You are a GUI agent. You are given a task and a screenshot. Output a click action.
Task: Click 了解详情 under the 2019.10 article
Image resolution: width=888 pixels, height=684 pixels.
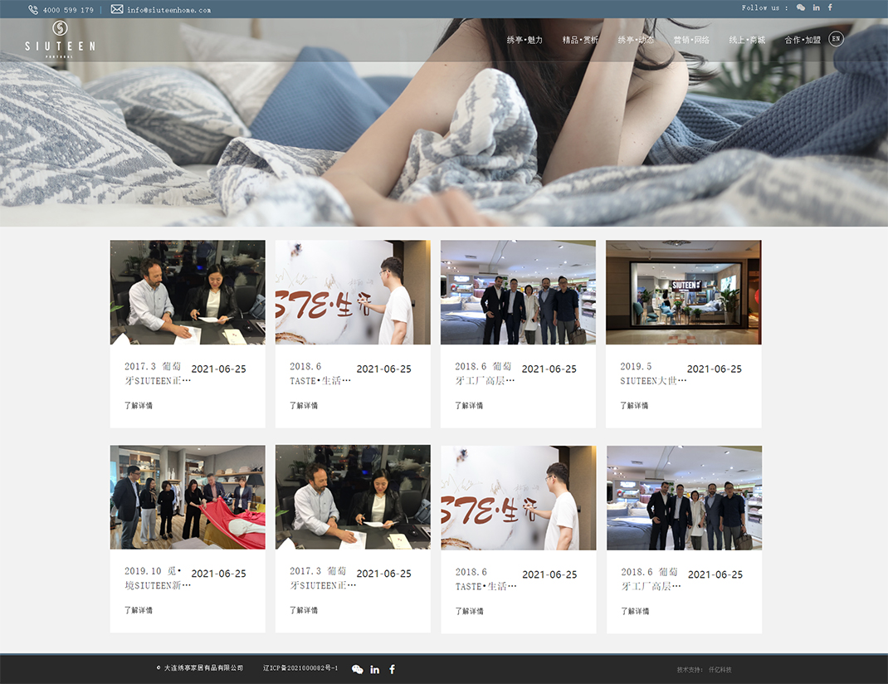click(139, 610)
